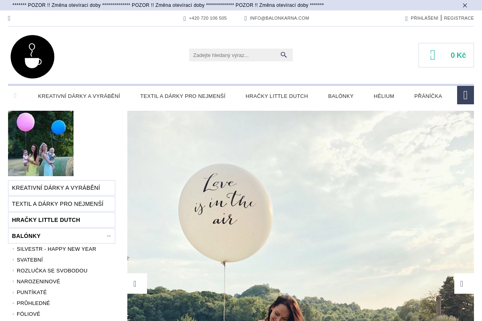Advance to next carousel slide
The width and height of the screenshot is (482, 321).
[464, 284]
